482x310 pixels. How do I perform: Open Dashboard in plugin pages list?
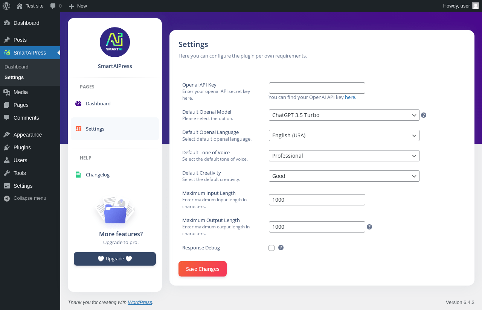point(115,103)
